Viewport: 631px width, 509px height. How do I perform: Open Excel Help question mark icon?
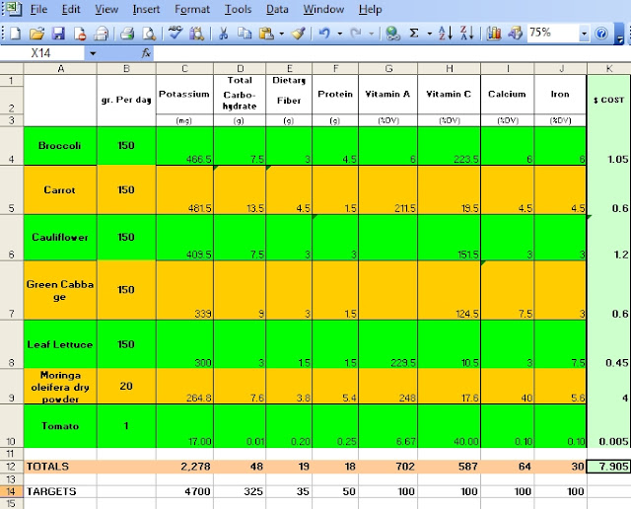(x=601, y=33)
